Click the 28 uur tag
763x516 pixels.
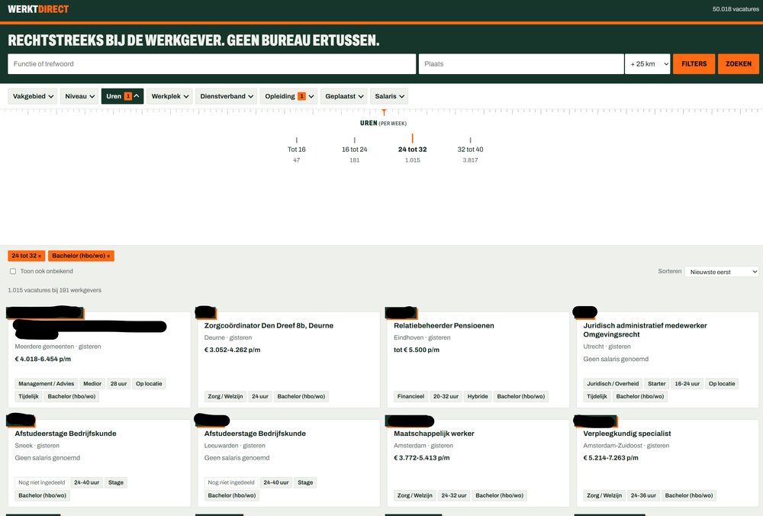coord(118,384)
